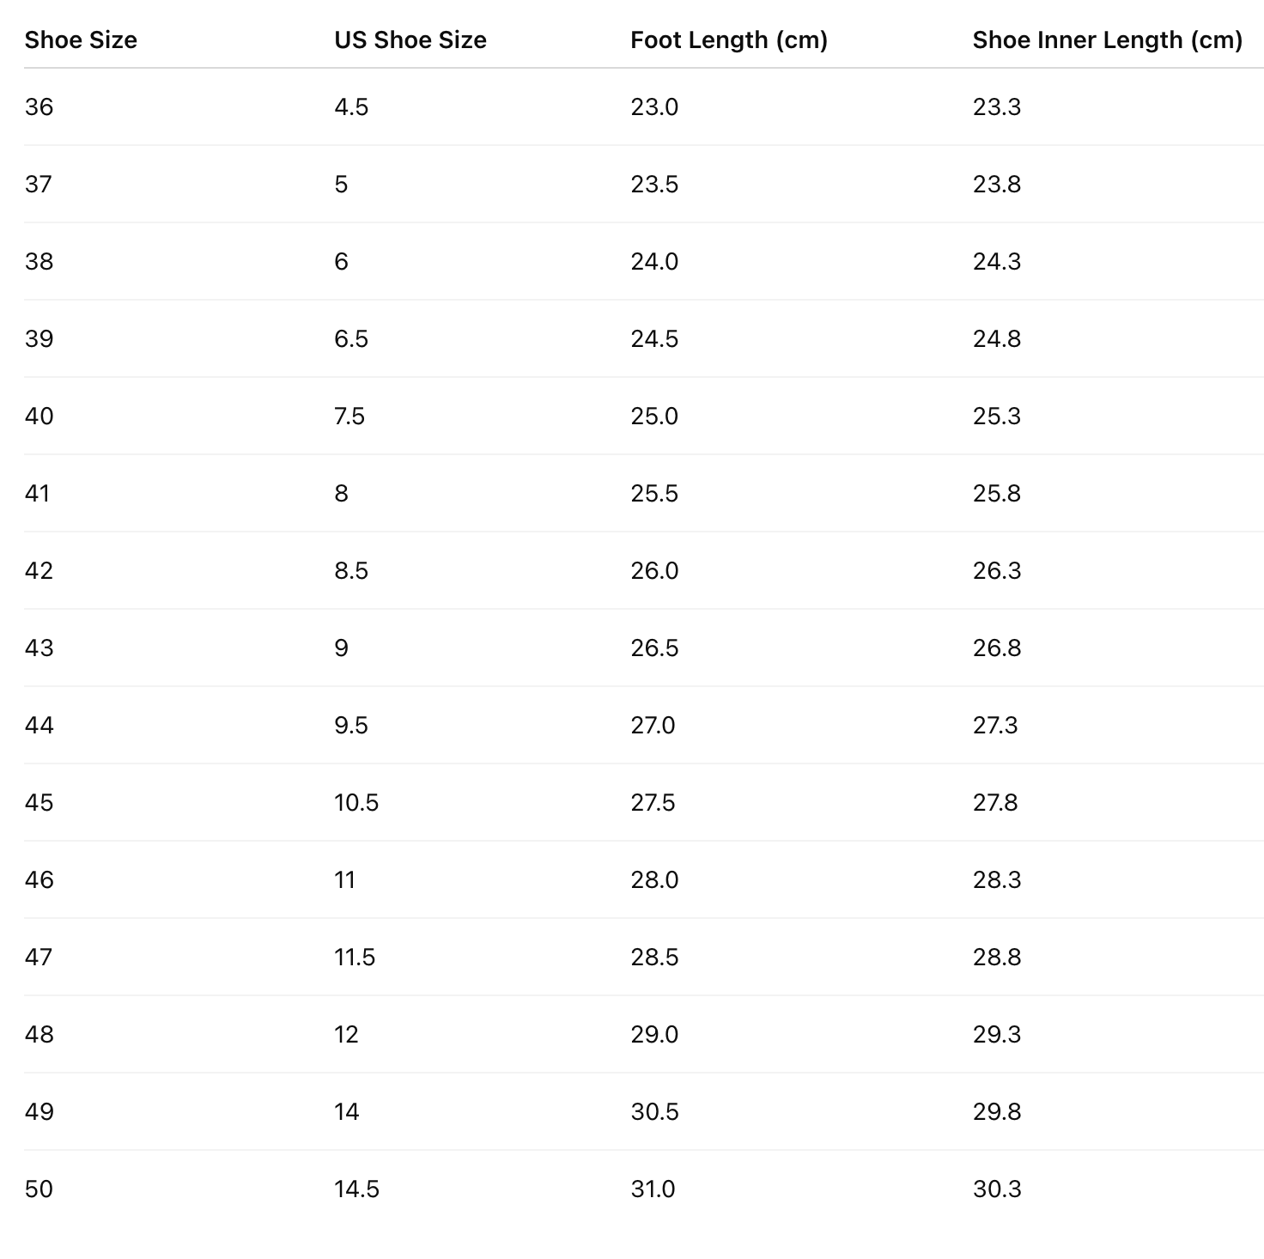The image size is (1264, 1259).
Task: Select shoe size 47 cell
Action: click(x=39, y=958)
